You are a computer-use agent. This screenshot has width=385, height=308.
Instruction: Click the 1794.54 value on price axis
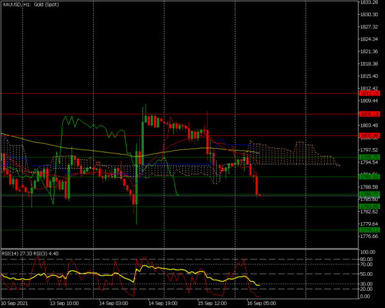click(x=369, y=162)
